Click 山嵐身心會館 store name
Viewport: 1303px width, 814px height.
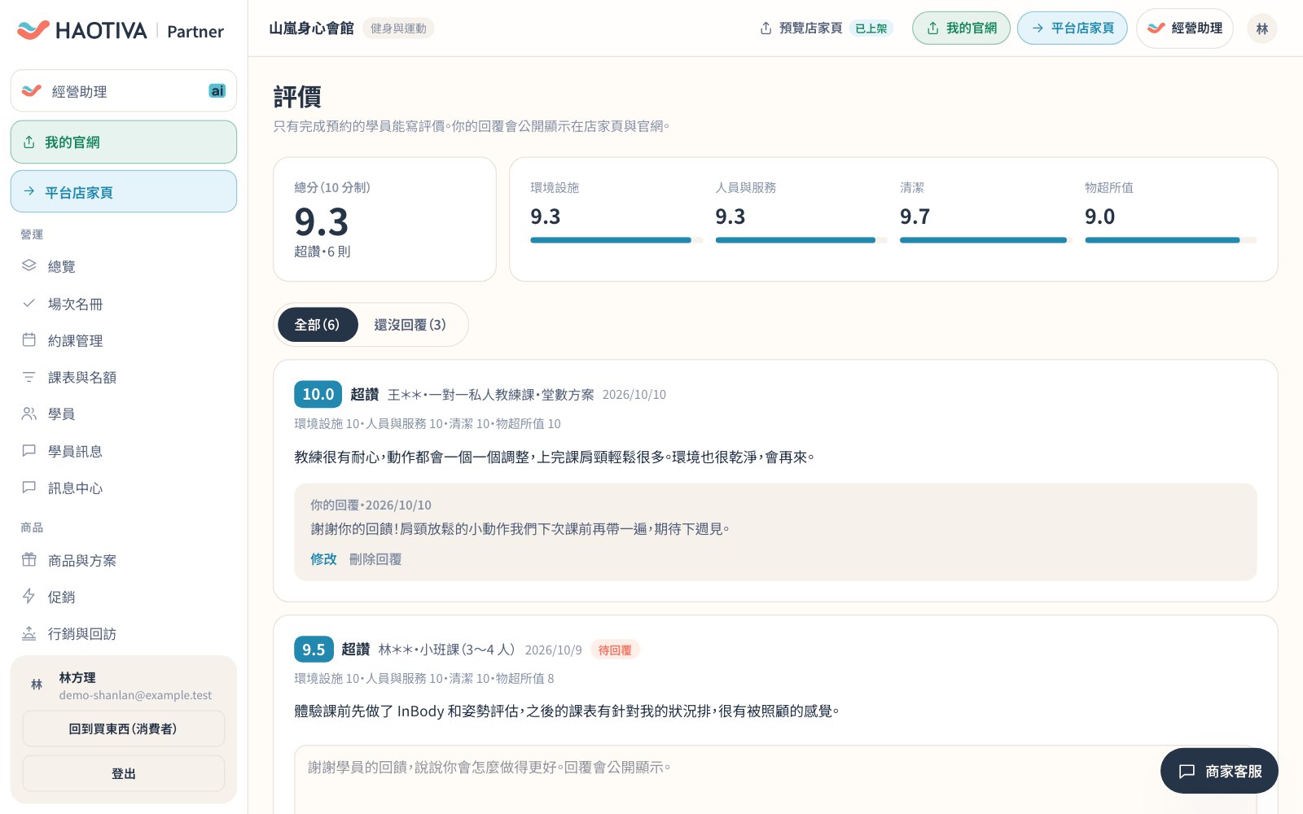pos(311,28)
